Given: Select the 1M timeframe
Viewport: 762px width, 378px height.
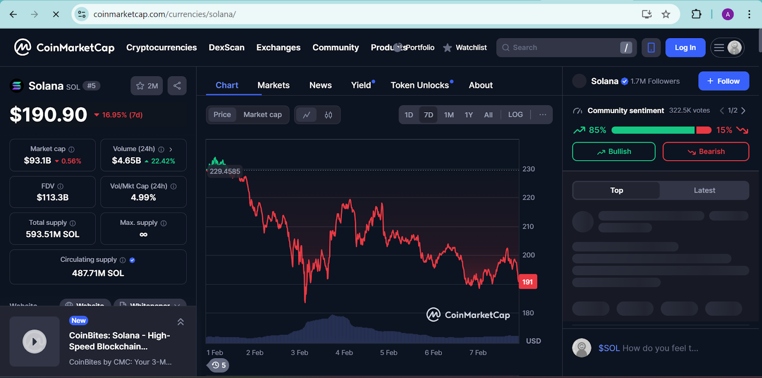Looking at the screenshot, I should click(x=449, y=115).
